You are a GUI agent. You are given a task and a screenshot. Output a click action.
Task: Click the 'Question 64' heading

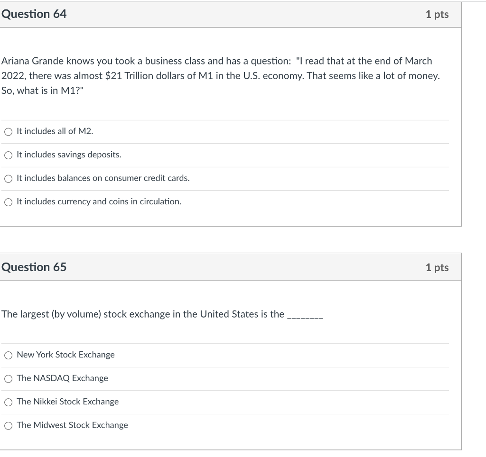(34, 14)
